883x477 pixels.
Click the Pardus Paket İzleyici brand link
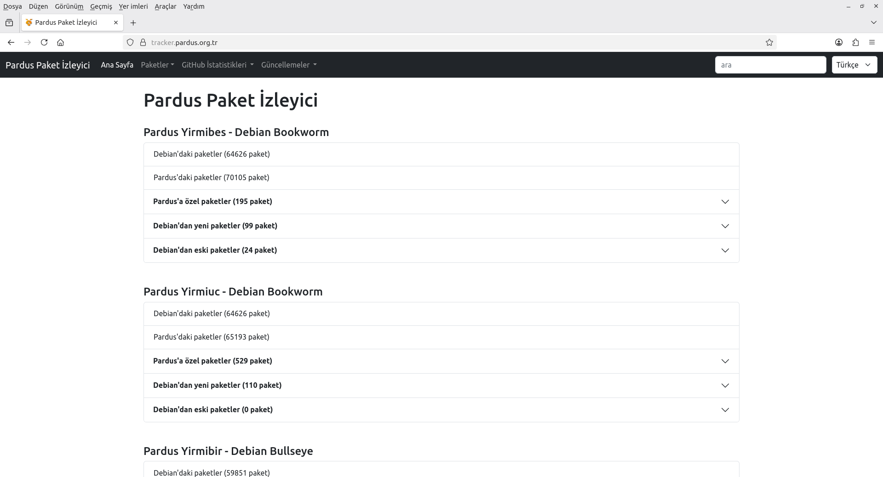pos(48,65)
